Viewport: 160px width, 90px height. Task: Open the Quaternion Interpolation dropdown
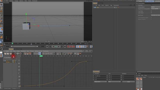pyautogui.click(x=155, y=9)
